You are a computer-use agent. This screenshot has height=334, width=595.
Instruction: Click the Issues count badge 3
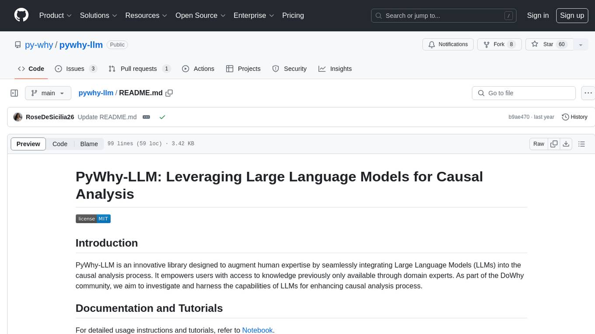[x=93, y=69]
